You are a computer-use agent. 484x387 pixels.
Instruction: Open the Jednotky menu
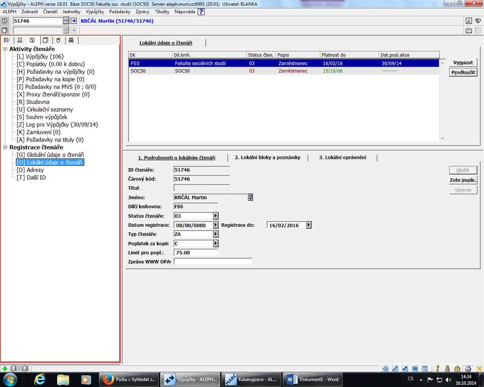tap(71, 12)
